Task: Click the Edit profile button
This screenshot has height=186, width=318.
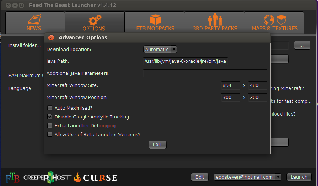Action: pyautogui.click(x=200, y=177)
